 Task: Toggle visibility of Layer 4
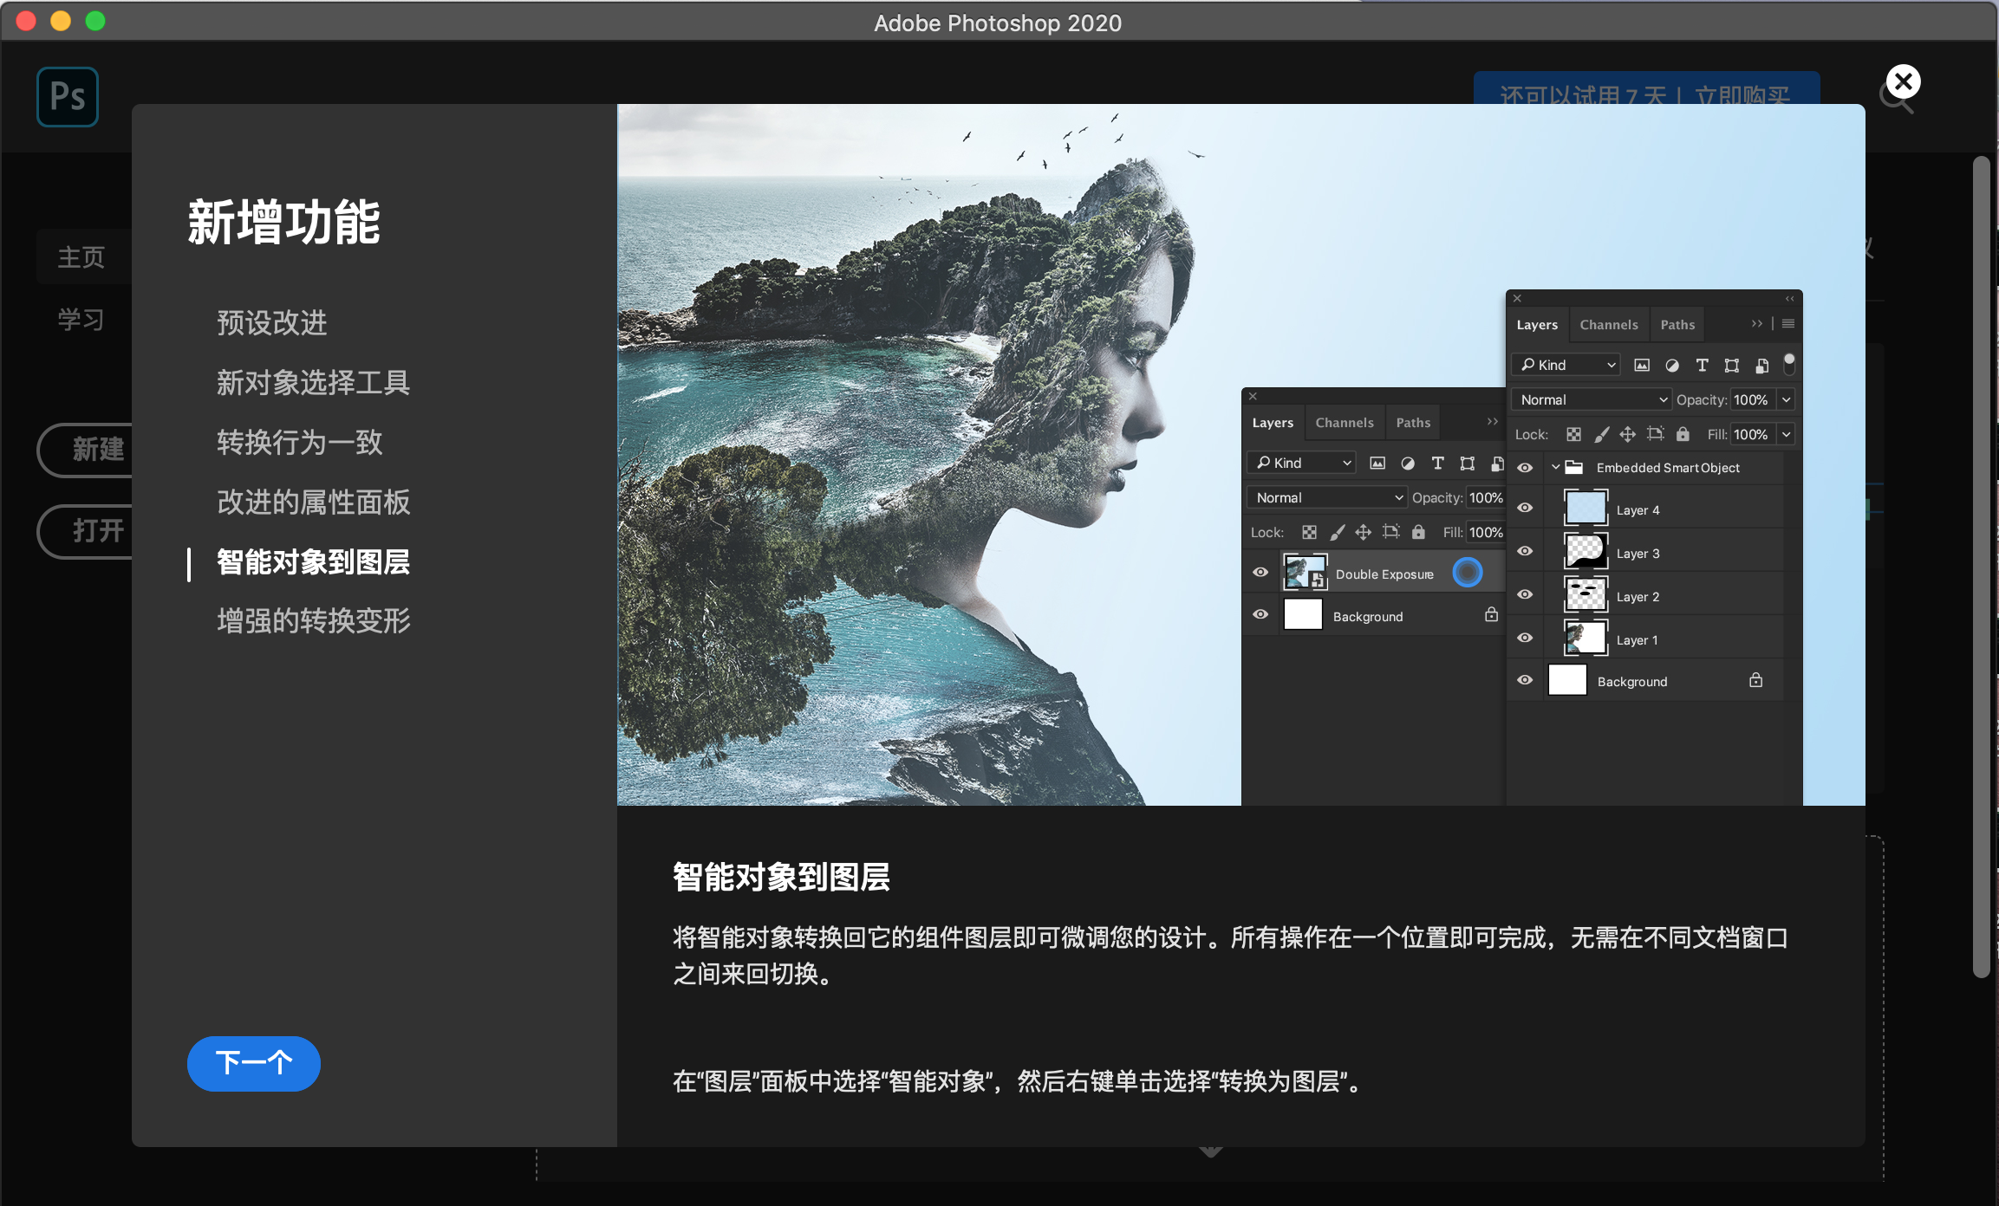click(1525, 509)
